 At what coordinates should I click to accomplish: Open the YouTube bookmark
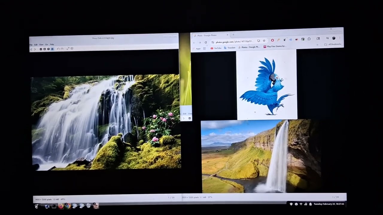tap(216, 48)
